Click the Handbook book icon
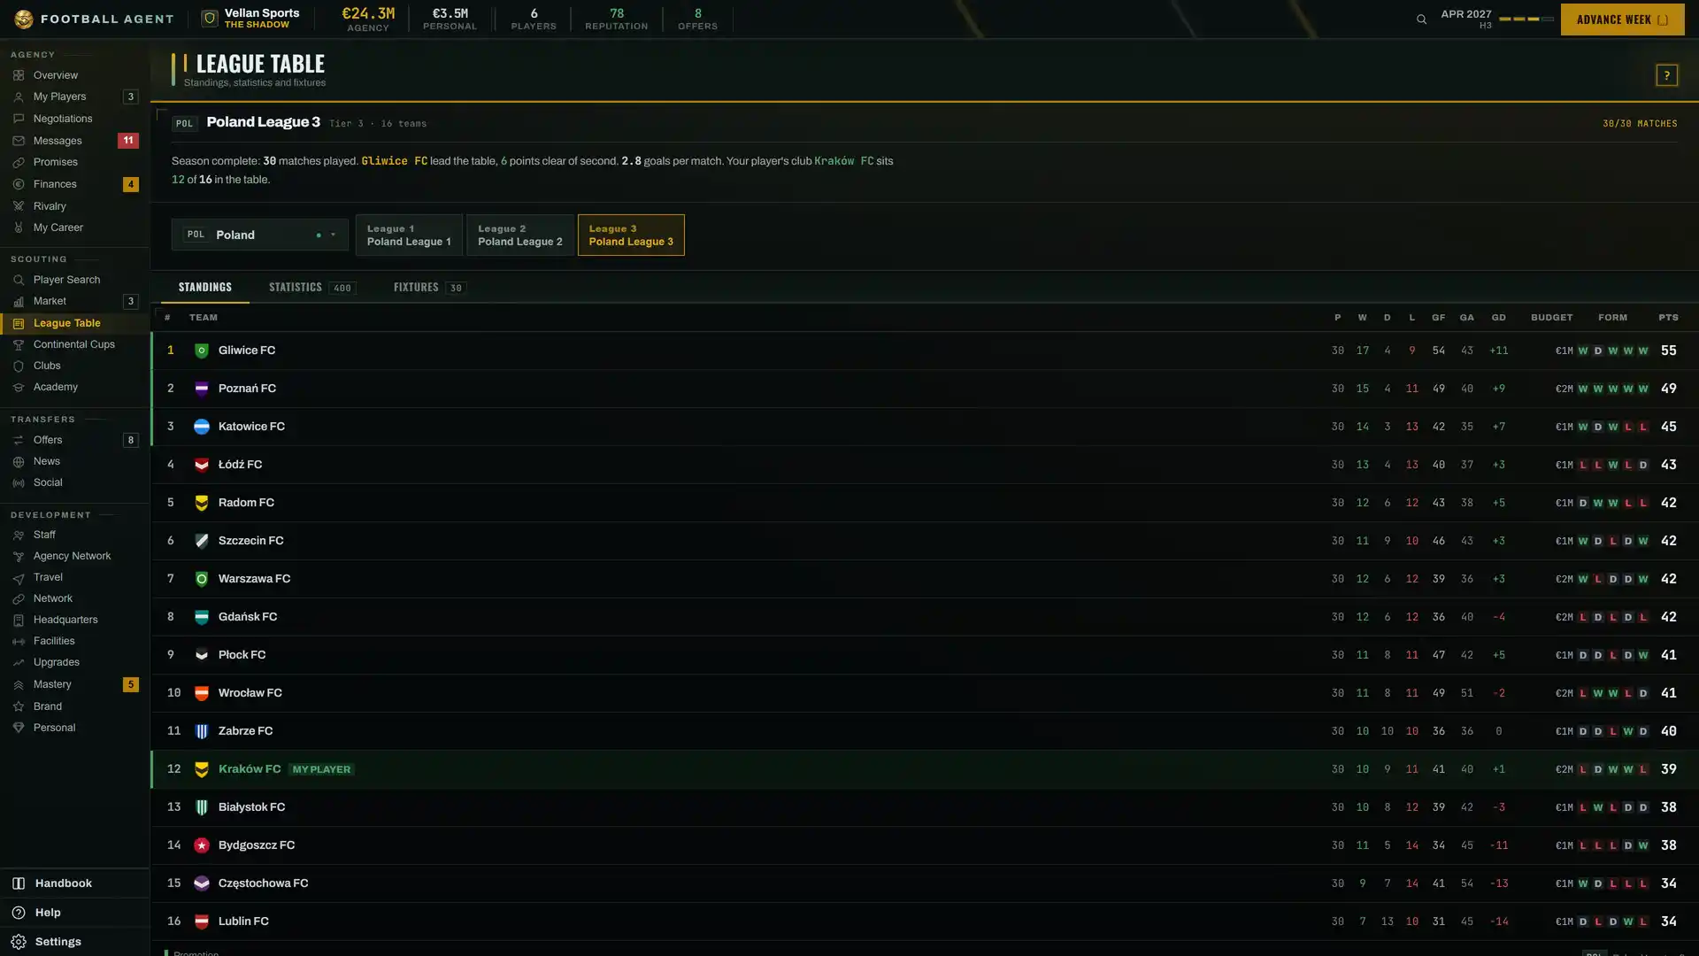Image resolution: width=1699 pixels, height=956 pixels. pos(19,883)
